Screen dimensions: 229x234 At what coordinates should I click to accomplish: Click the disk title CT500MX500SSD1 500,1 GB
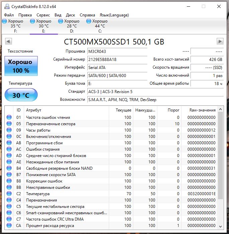click(x=114, y=42)
